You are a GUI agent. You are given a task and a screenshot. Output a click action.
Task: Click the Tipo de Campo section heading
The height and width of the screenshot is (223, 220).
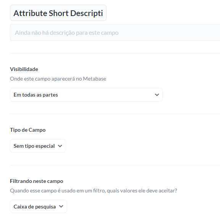click(x=28, y=130)
